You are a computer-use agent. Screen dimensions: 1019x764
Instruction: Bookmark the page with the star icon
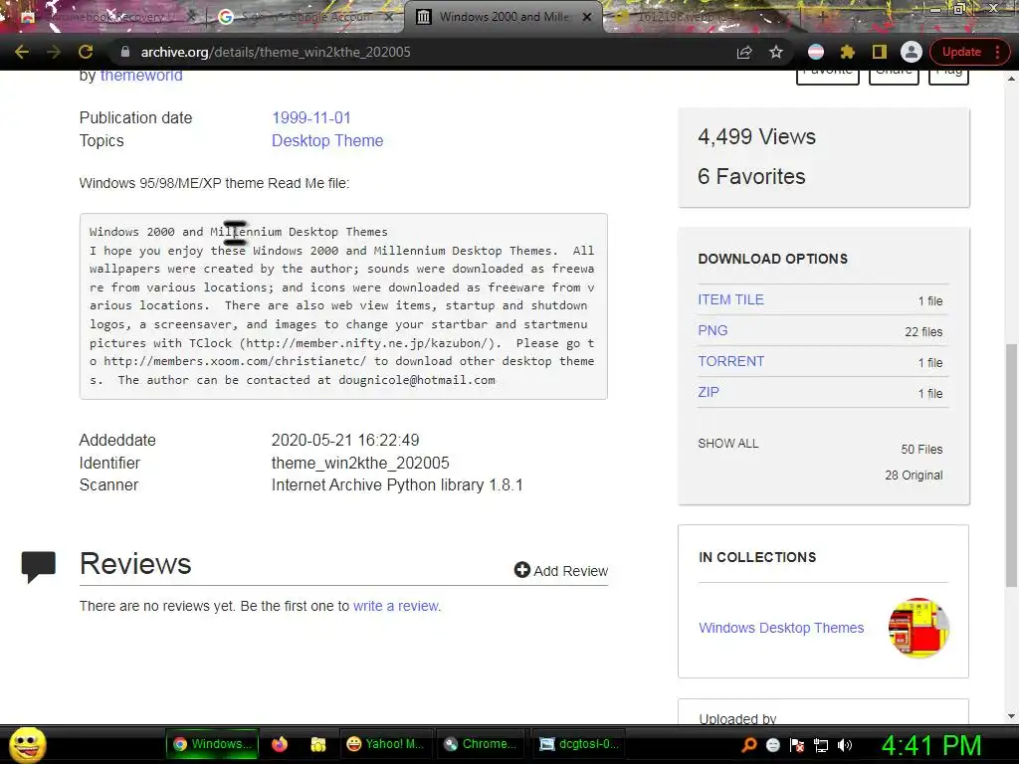776,52
